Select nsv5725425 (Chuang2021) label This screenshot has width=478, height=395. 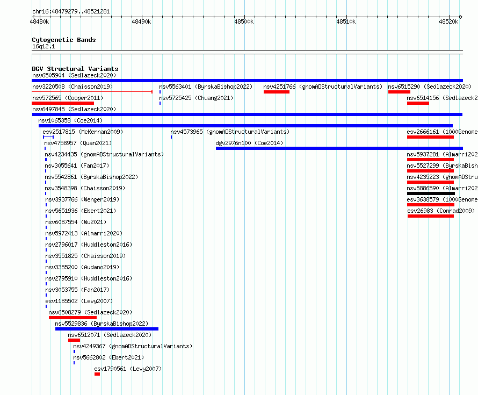tap(196, 98)
